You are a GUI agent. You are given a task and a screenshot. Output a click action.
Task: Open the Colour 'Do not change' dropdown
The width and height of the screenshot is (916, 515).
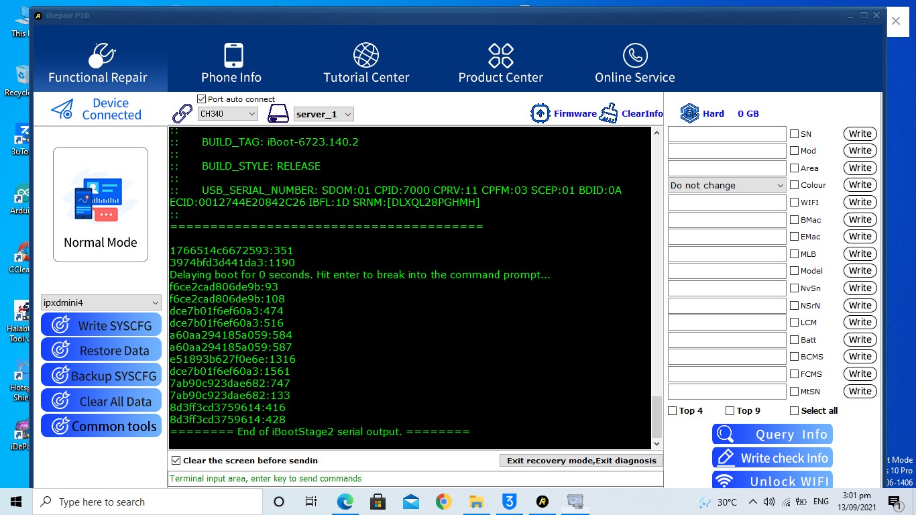click(727, 185)
